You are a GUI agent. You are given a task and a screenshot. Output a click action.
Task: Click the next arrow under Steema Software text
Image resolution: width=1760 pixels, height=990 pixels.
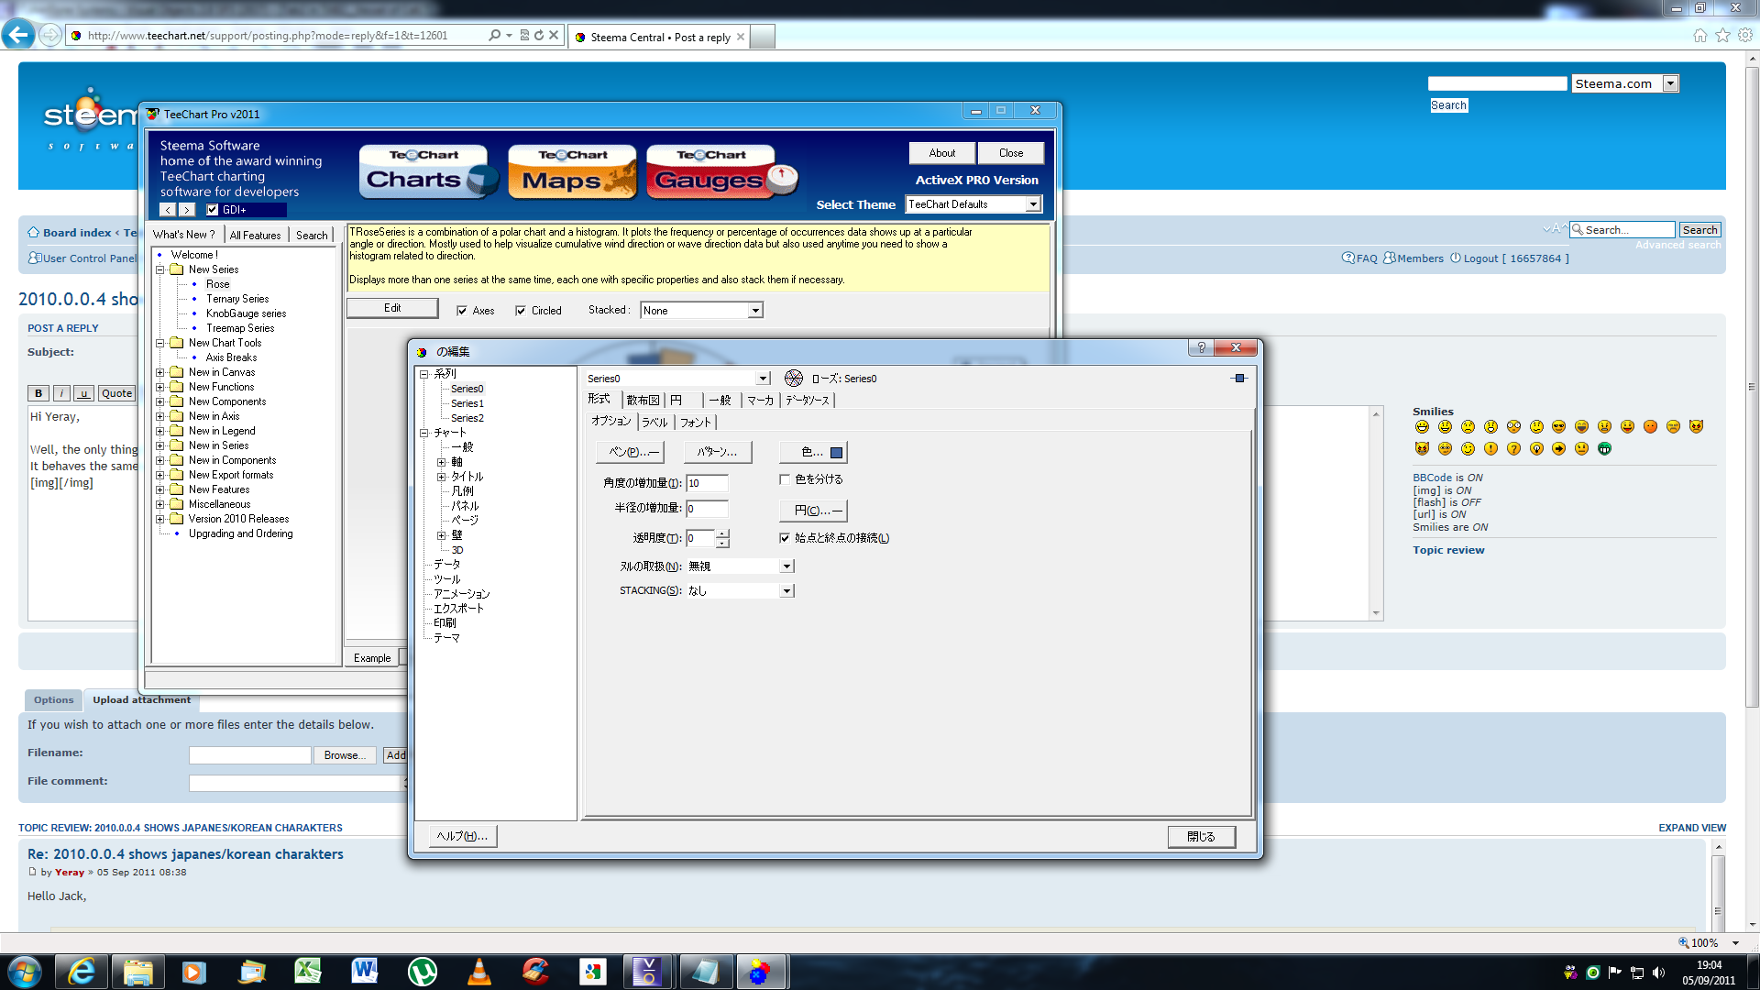point(186,210)
